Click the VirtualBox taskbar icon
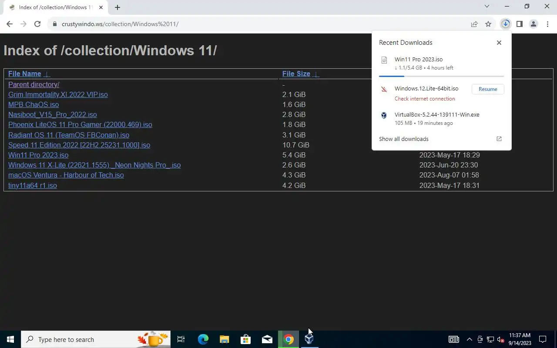The height and width of the screenshot is (348, 557). [309, 339]
